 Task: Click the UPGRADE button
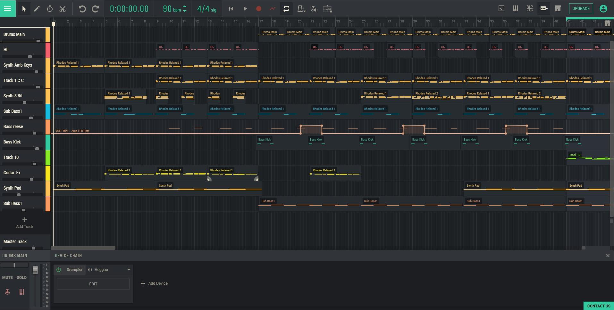click(581, 9)
